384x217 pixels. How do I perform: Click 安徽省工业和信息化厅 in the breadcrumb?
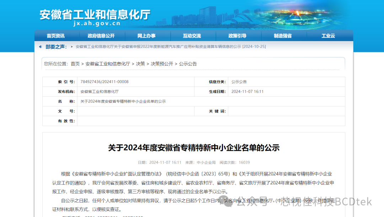(x=108, y=64)
